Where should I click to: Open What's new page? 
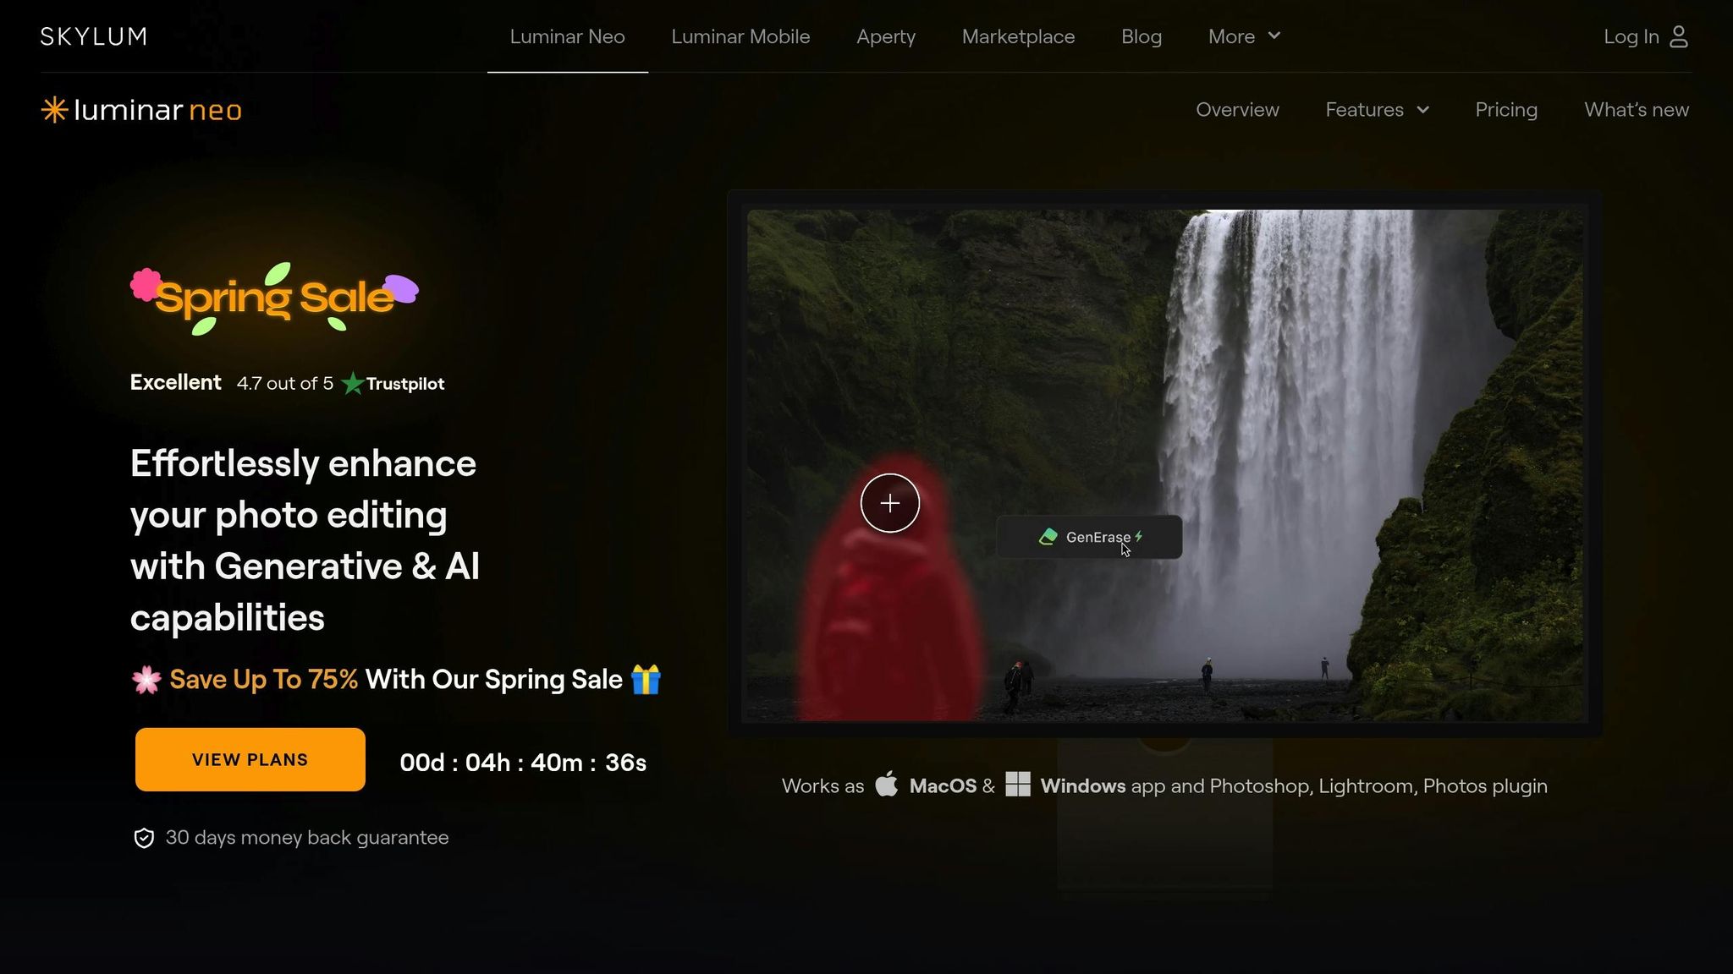coord(1637,110)
